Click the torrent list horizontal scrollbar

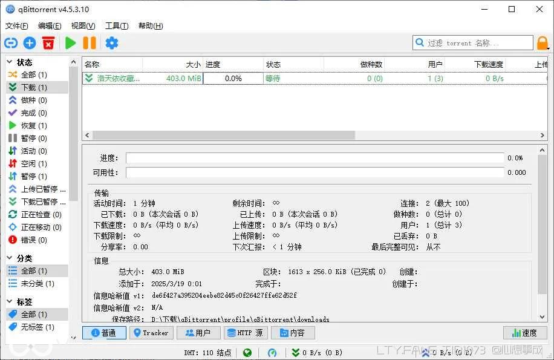[x=224, y=136]
